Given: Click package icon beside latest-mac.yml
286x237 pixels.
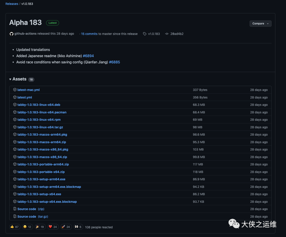Looking at the screenshot, I should [15, 90].
